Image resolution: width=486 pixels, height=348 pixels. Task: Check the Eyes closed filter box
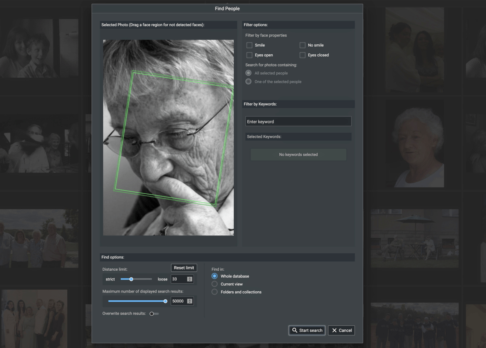click(x=302, y=55)
